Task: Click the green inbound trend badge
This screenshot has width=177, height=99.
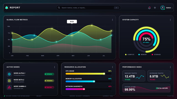Action: (128, 79)
